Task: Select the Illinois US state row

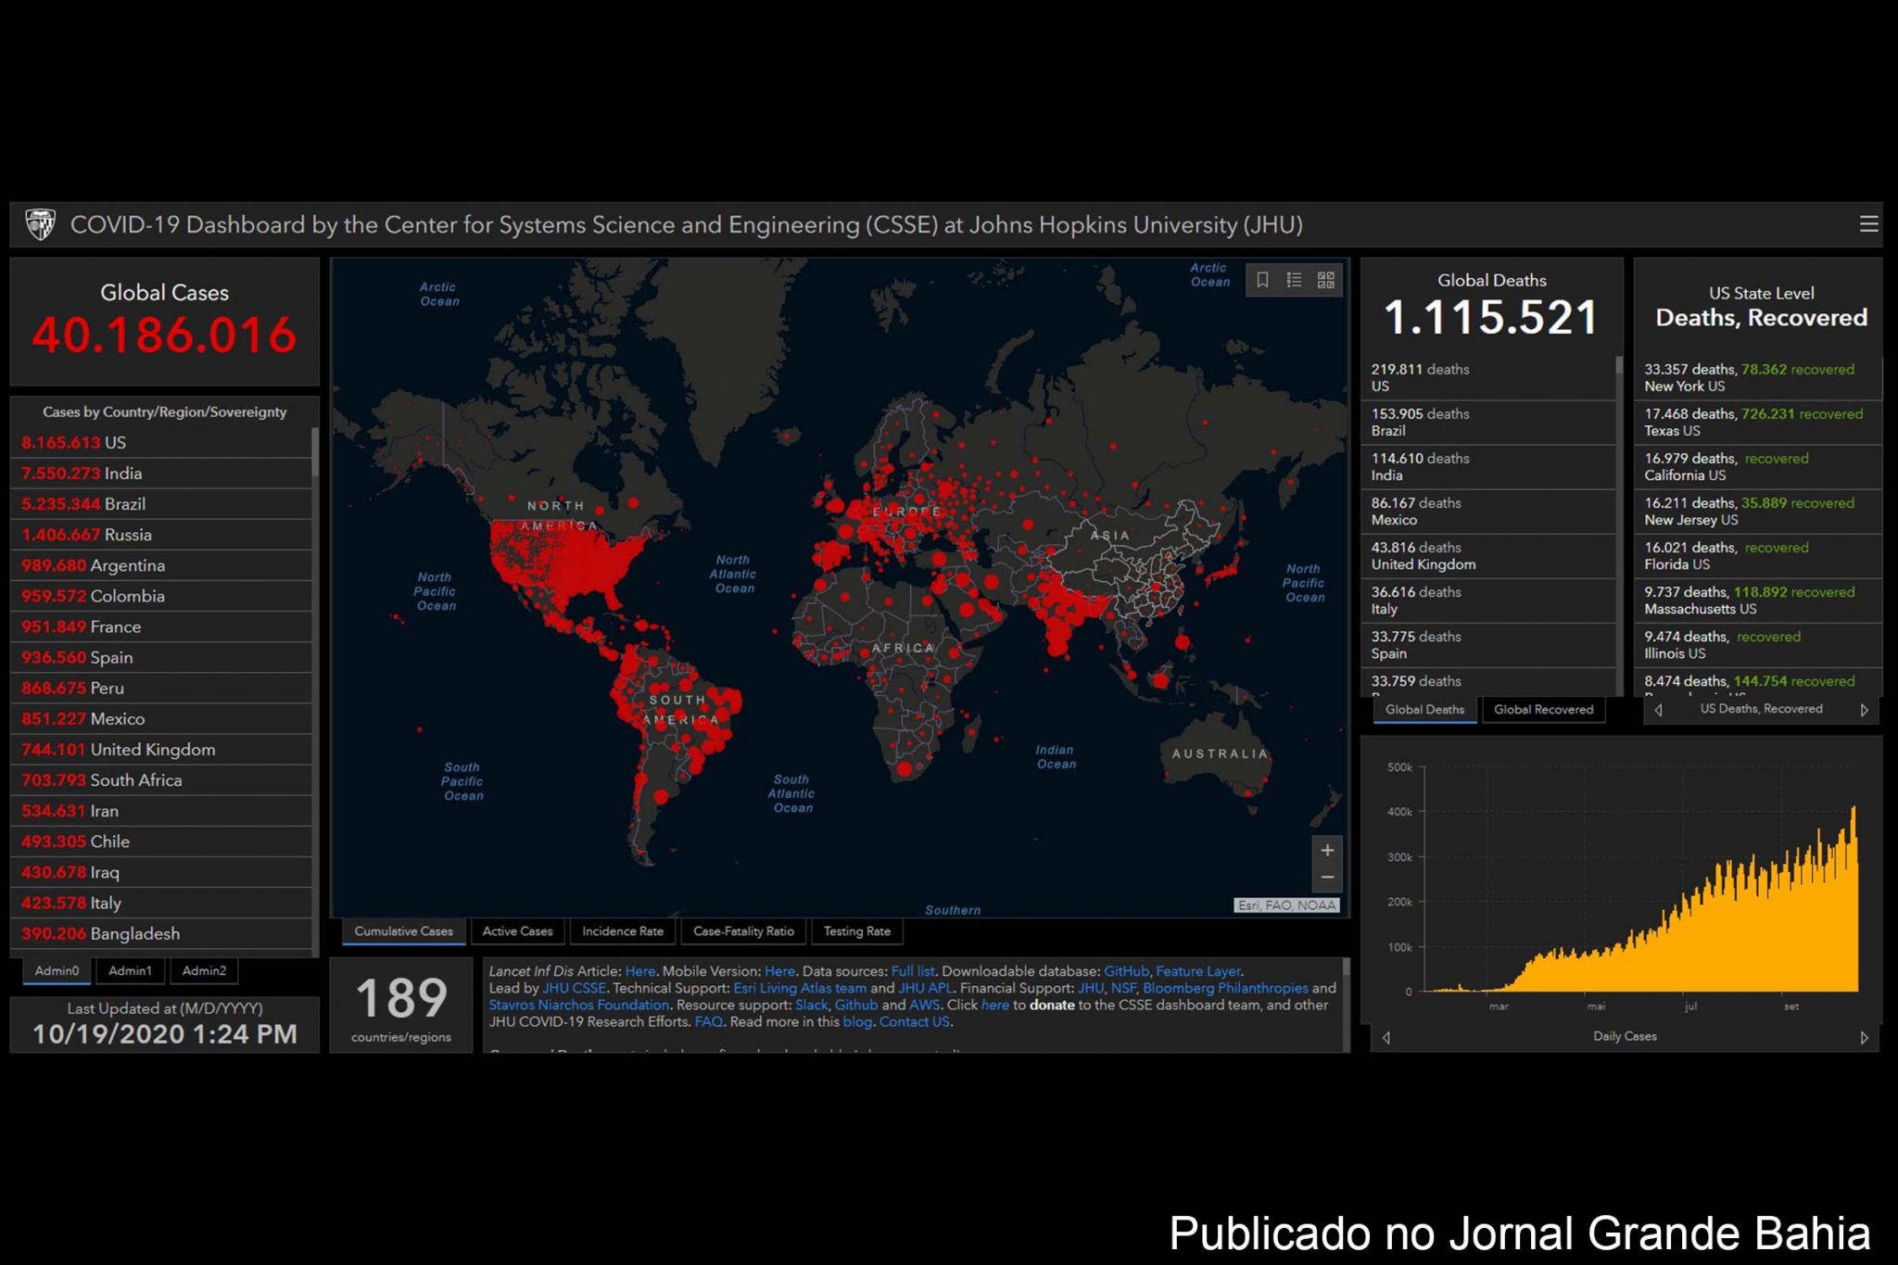Action: pyautogui.click(x=1758, y=644)
